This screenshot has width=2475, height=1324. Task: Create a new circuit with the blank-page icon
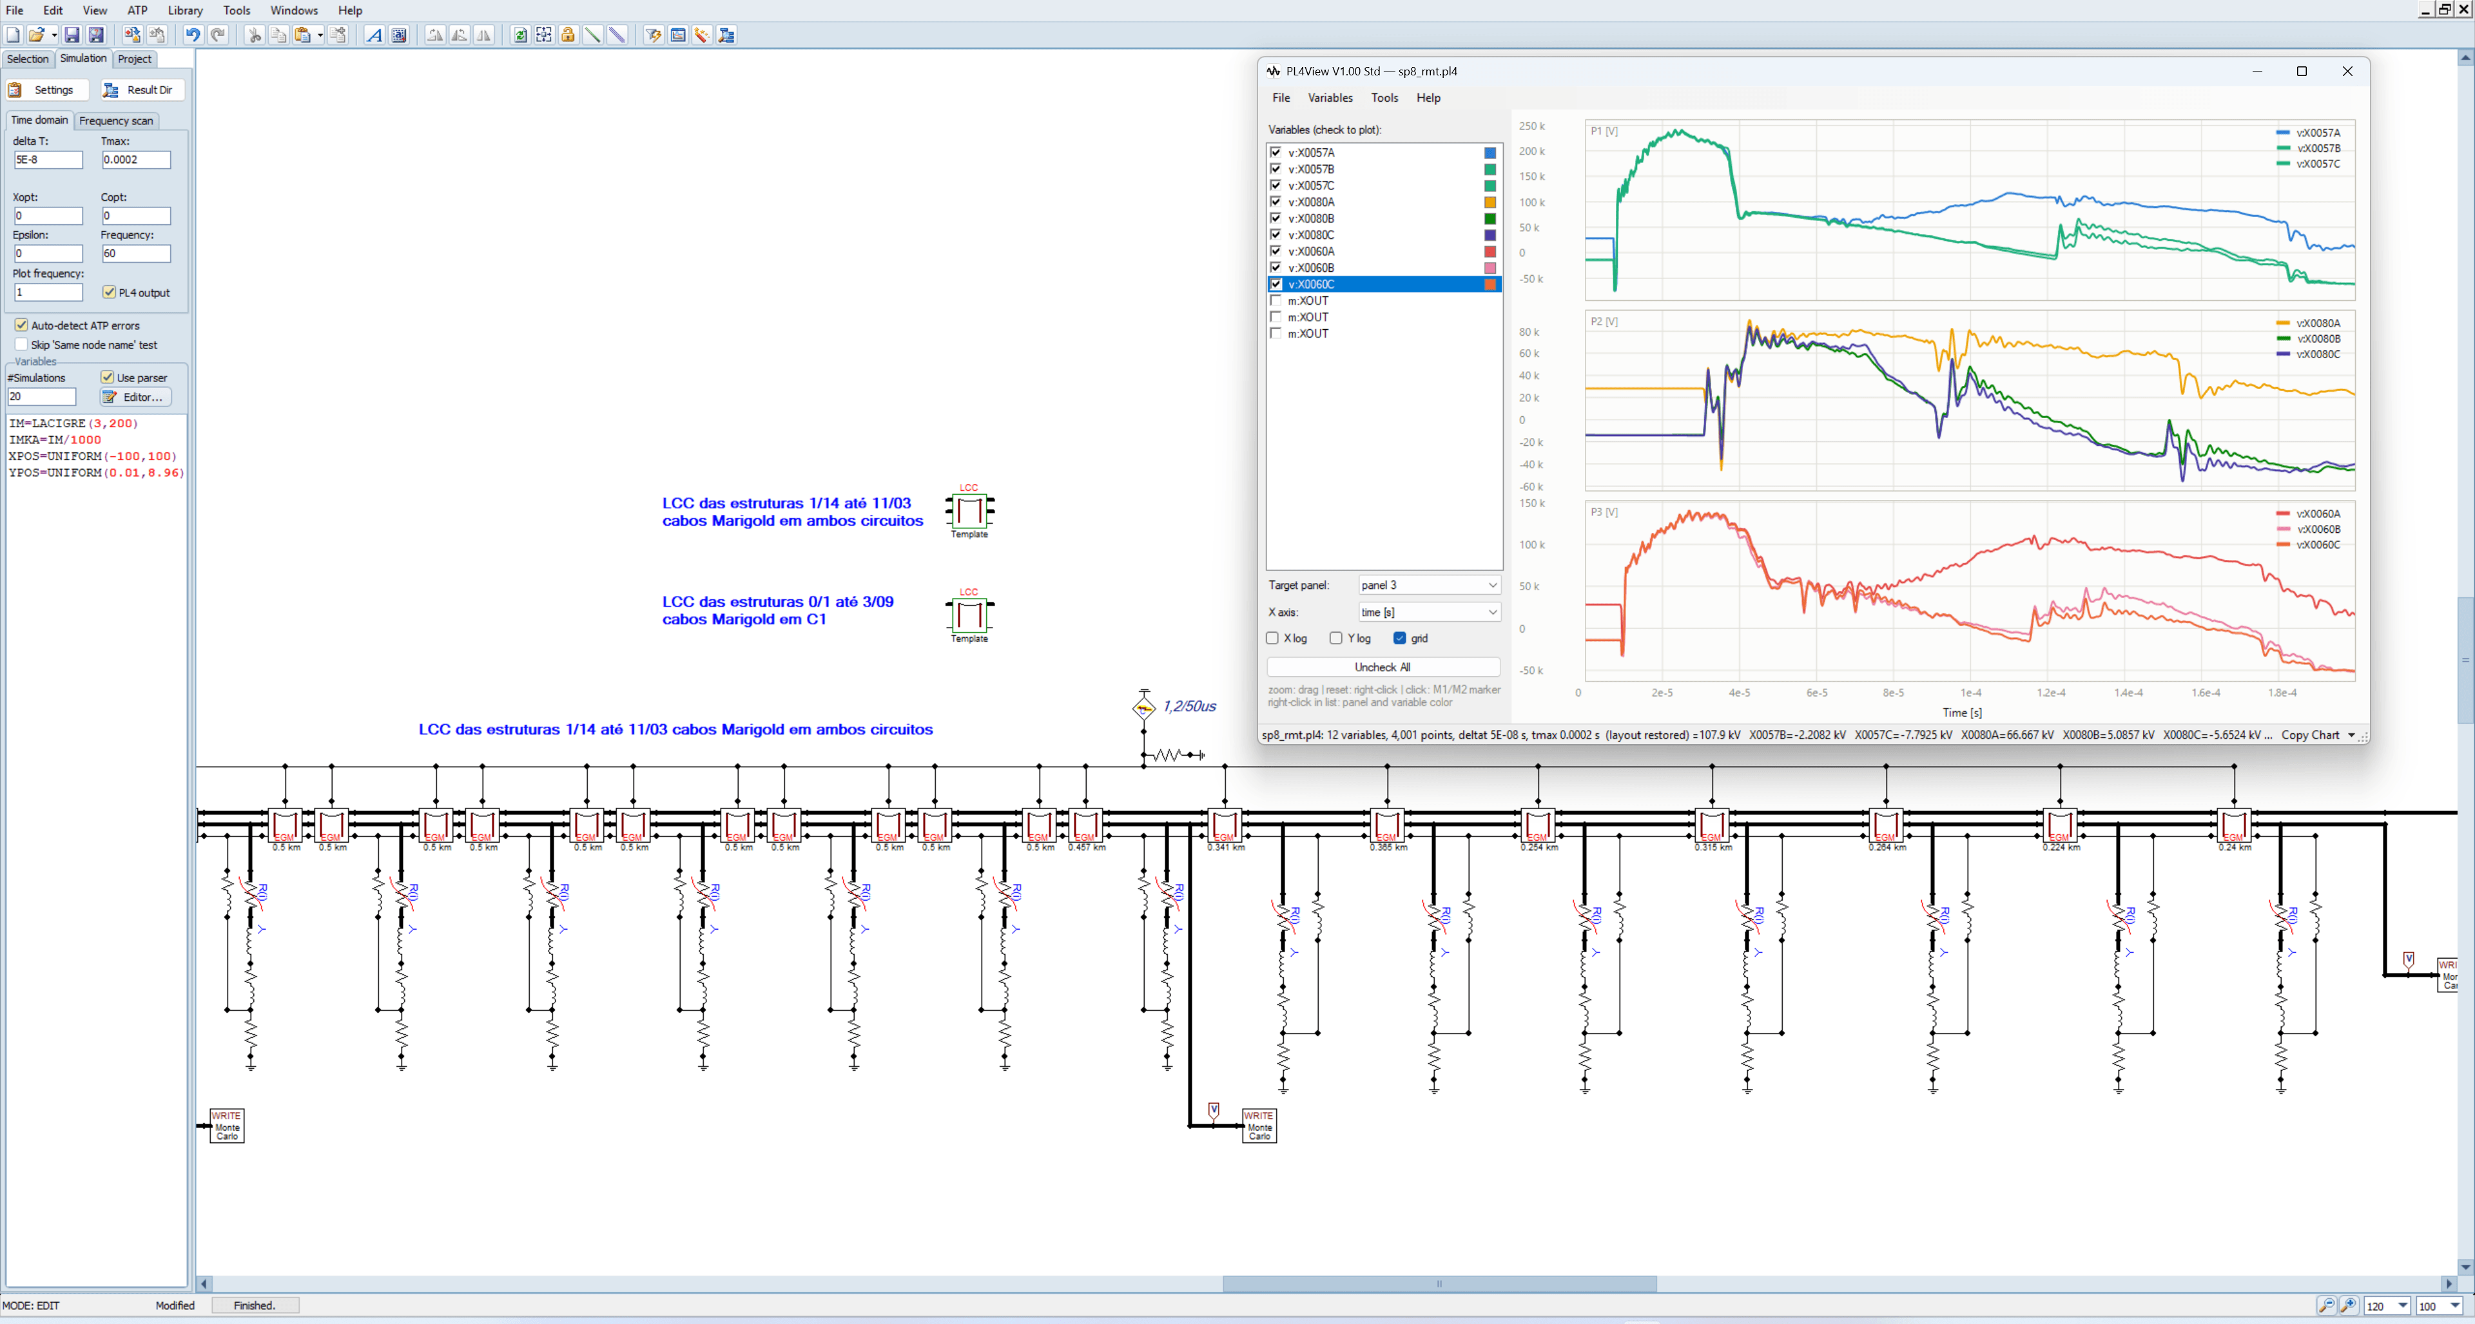click(x=12, y=35)
